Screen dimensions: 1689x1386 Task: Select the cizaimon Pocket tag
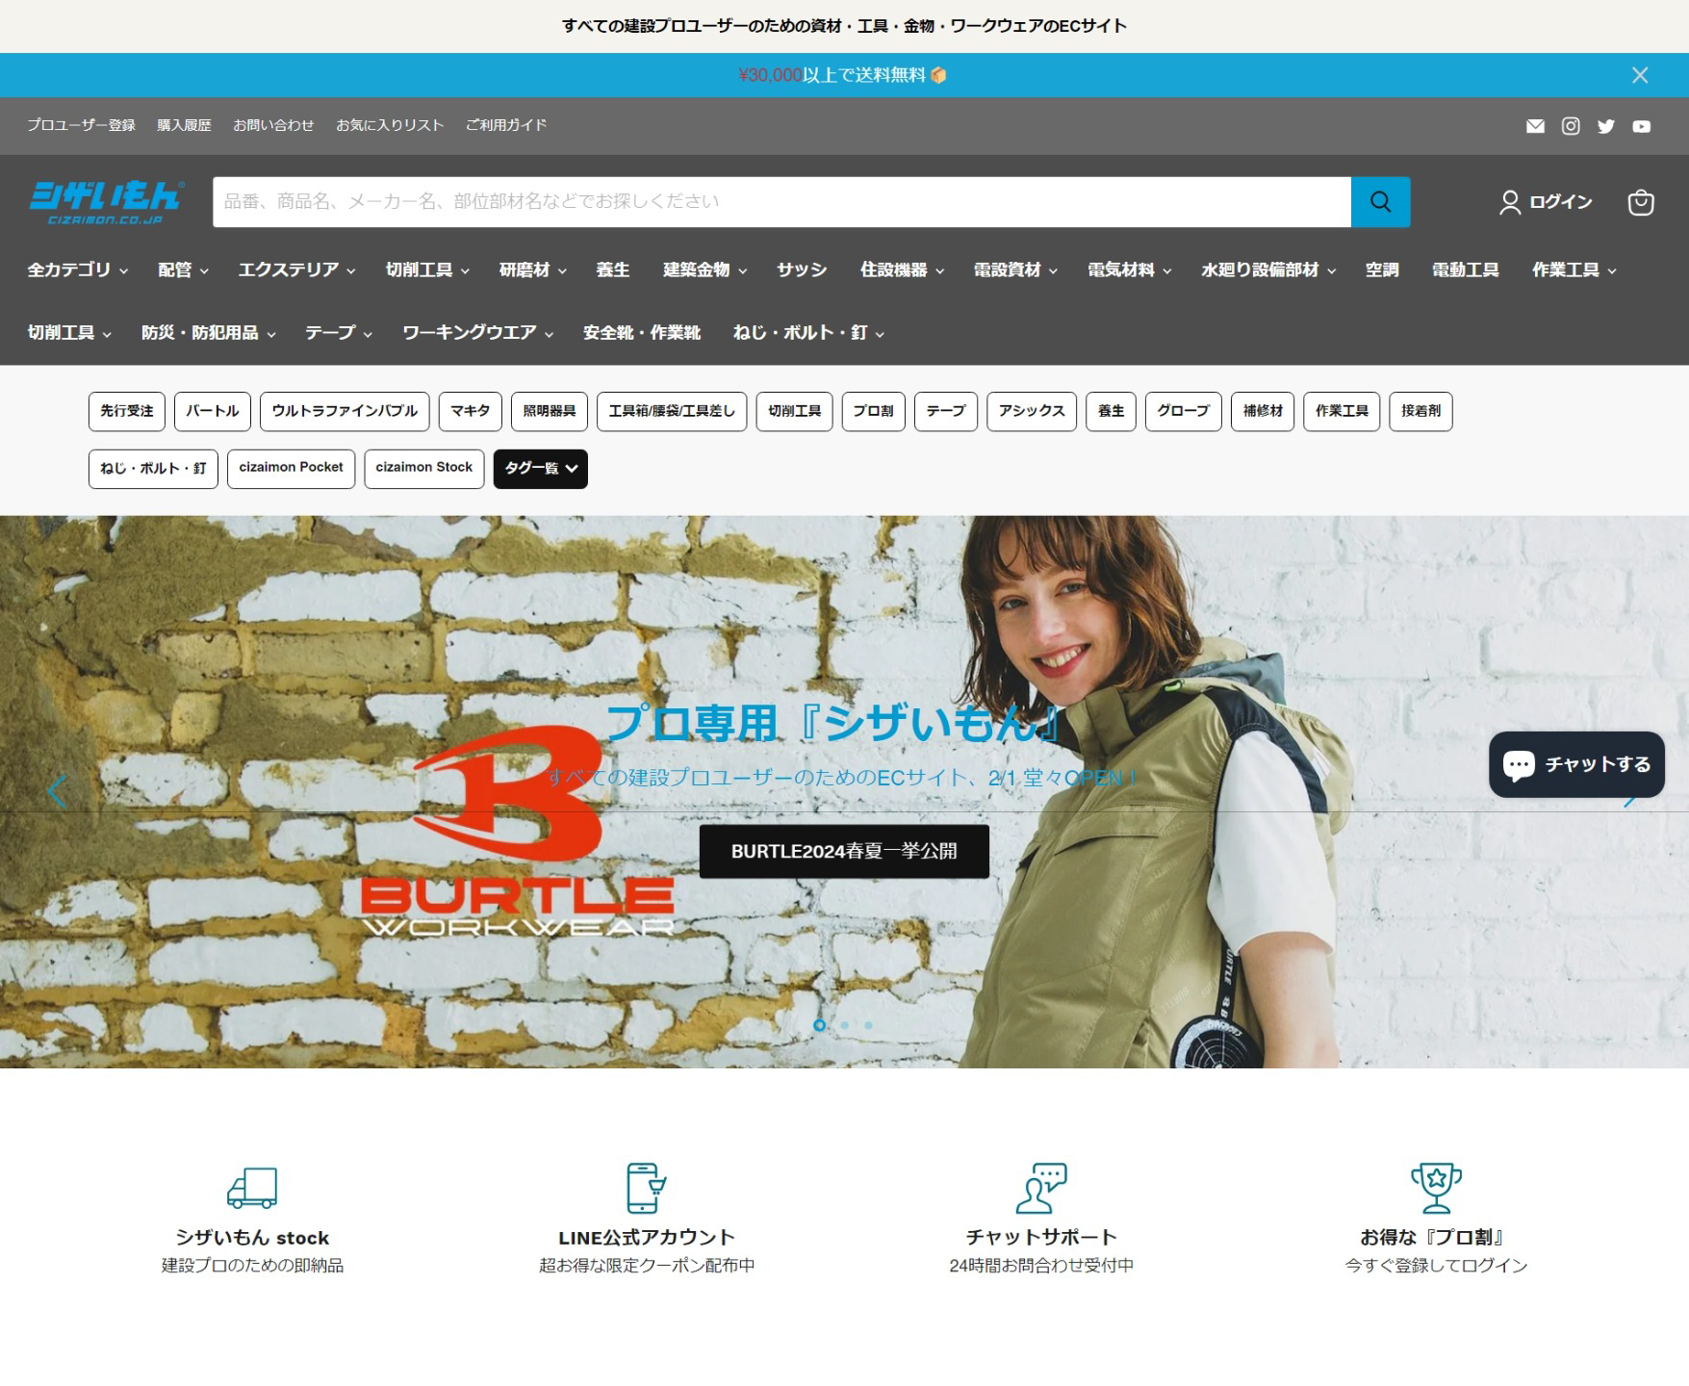pos(291,469)
